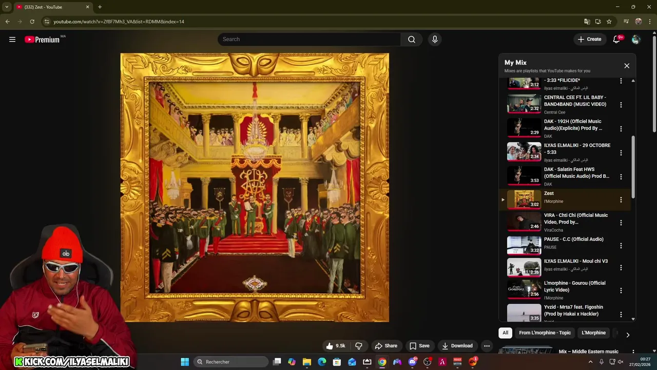The height and width of the screenshot is (370, 657).
Task: Reload the page
Action: [32, 22]
